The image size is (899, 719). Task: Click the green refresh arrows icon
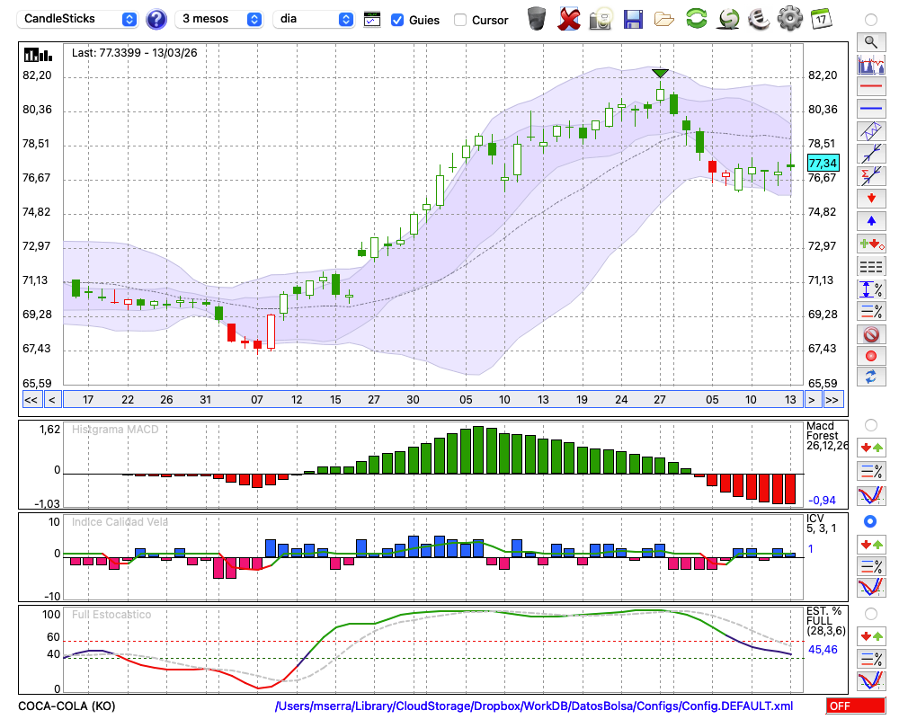pos(696,18)
